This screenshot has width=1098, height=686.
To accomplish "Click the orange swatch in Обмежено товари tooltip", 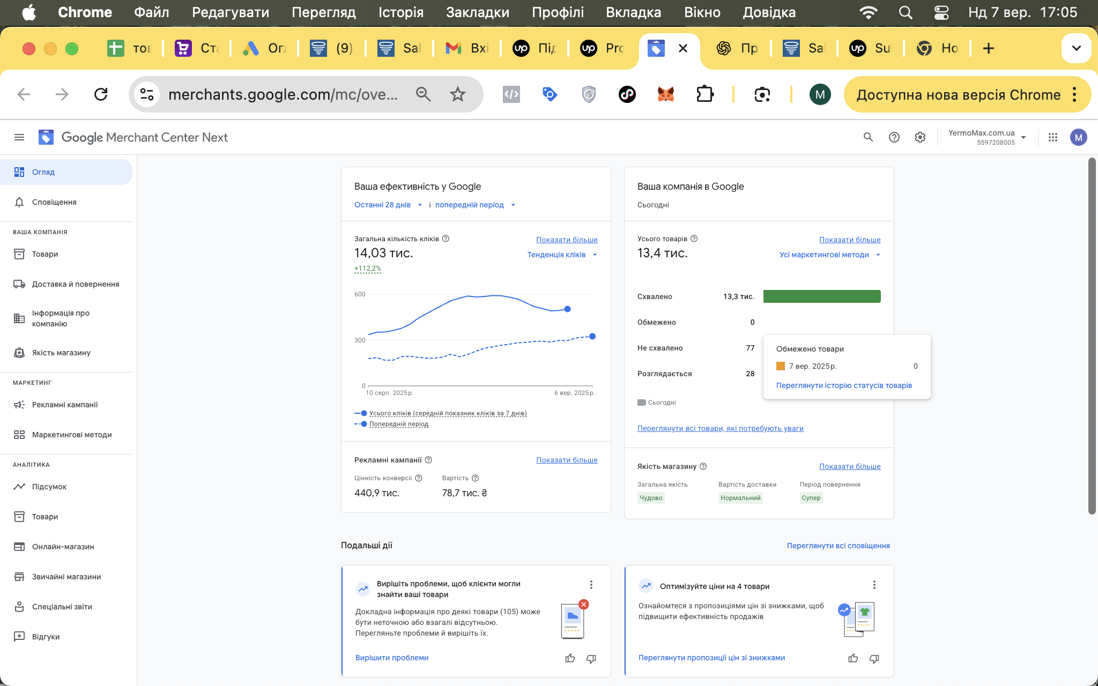I will (781, 366).
